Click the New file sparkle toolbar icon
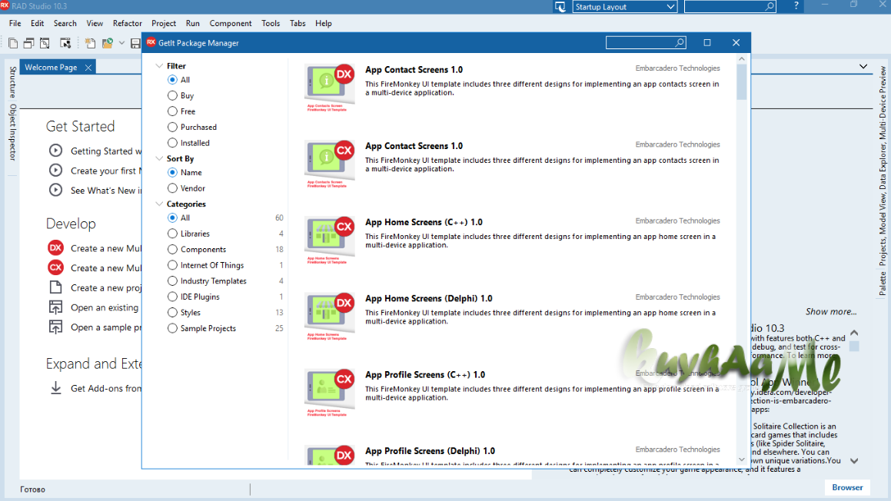The image size is (891, 501). pyautogui.click(x=90, y=43)
